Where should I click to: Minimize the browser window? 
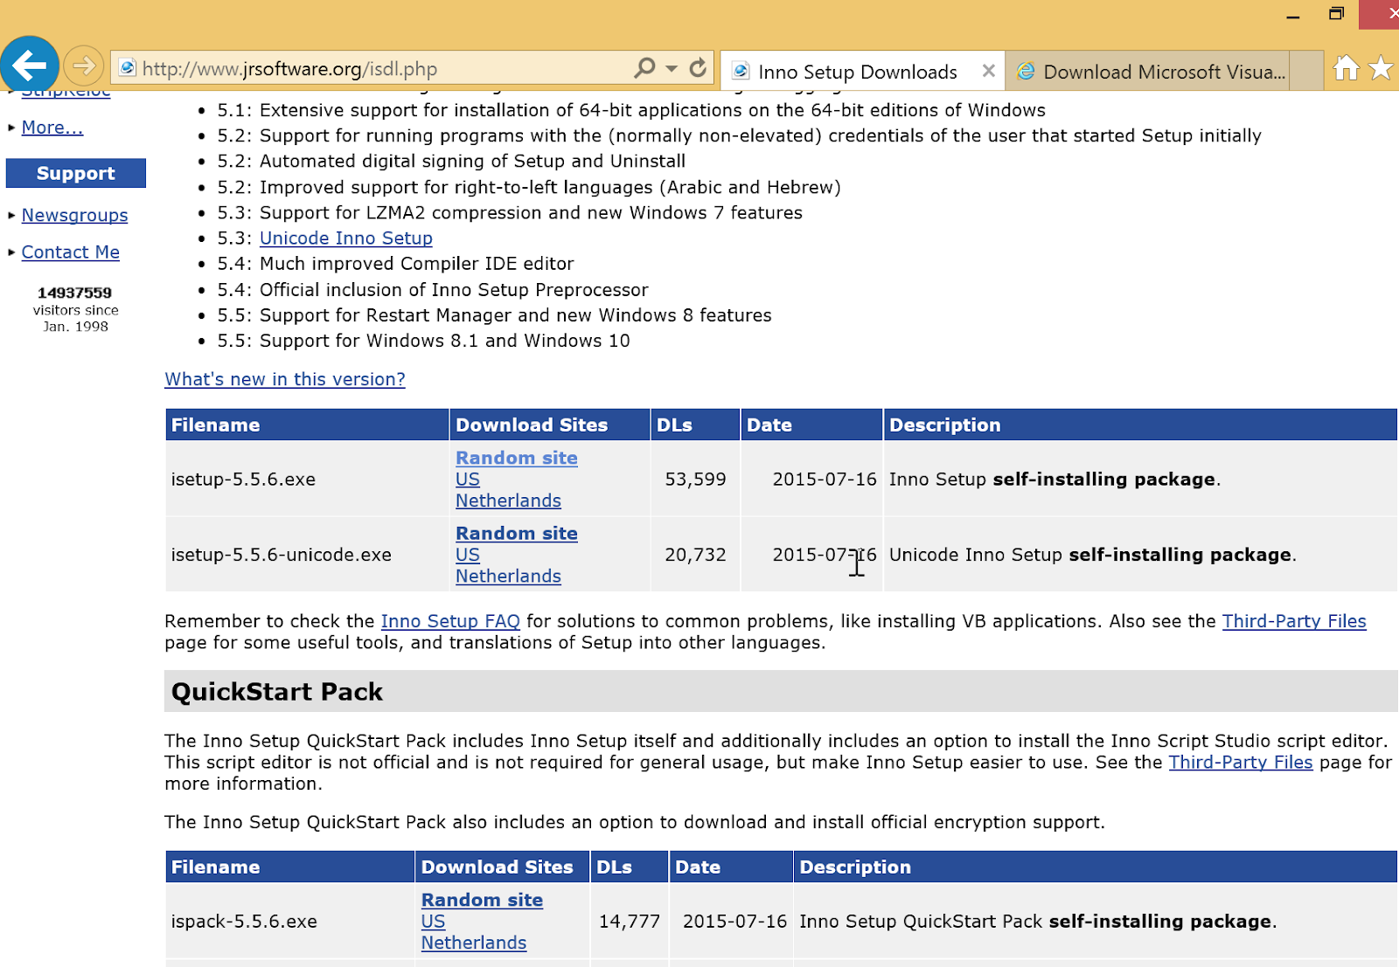pyautogui.click(x=1293, y=15)
